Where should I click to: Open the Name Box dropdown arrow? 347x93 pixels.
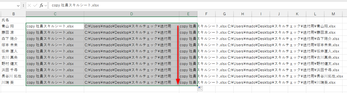click(18, 5)
